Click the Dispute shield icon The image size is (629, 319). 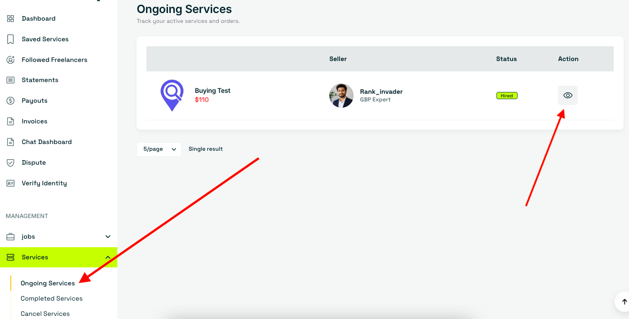[x=10, y=162]
